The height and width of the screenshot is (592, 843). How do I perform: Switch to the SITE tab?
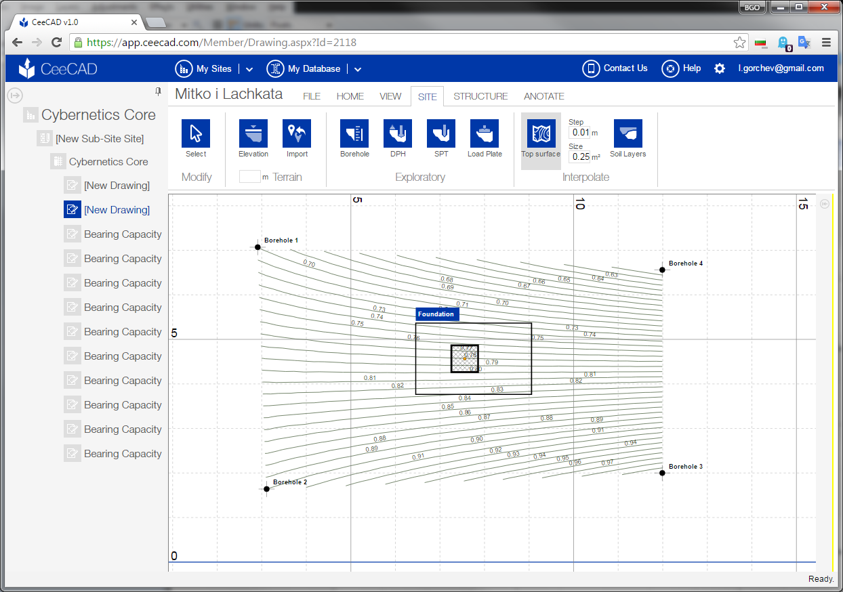427,97
